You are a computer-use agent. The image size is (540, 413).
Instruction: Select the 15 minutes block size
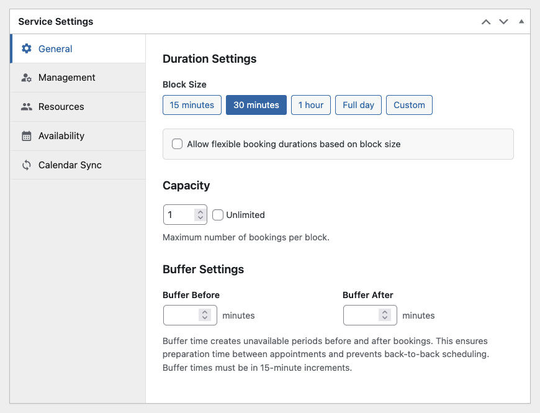tap(192, 105)
